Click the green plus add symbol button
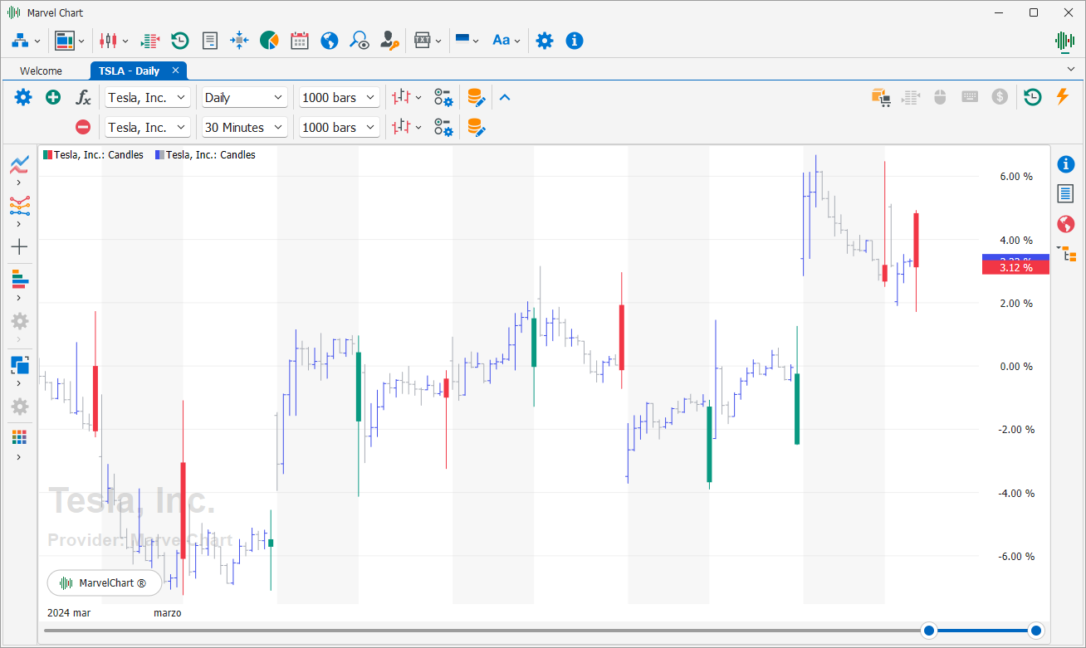Viewport: 1086px width, 648px height. tap(53, 97)
